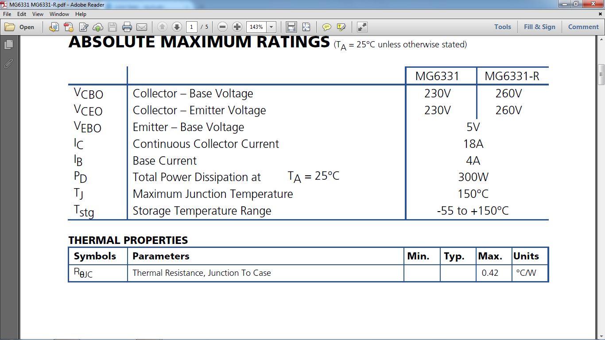Viewport: 605px width, 340px height.
Task: Open the Help menu
Action: 81,14
